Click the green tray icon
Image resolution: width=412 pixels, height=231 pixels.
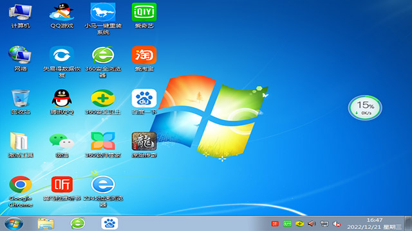(287, 224)
